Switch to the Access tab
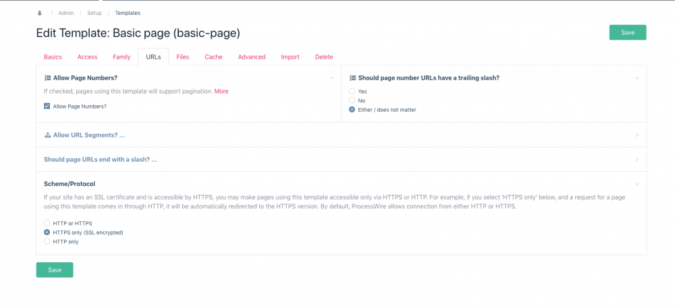Viewport: 675px width, 308px height. tap(87, 57)
